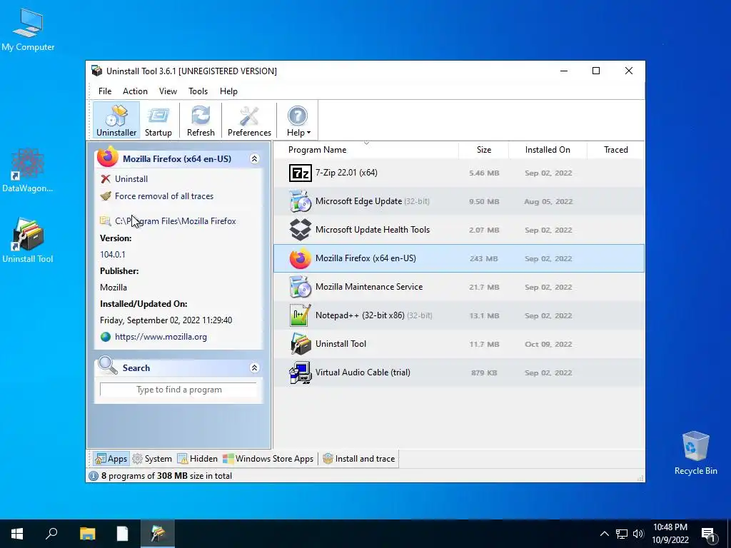Viewport: 731px width, 548px height.
Task: Click the Uninstall Tool taskbar button
Action: (x=158, y=534)
